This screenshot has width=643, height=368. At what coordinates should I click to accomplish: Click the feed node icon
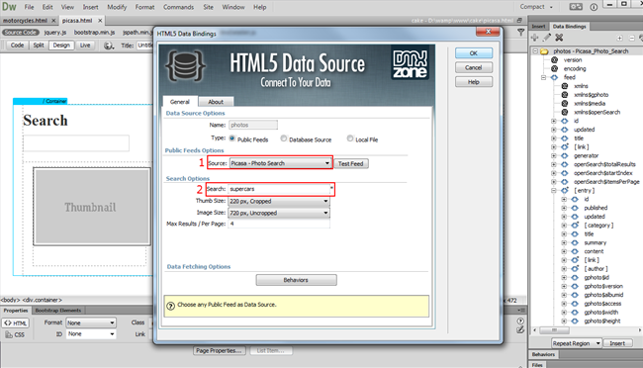point(554,77)
